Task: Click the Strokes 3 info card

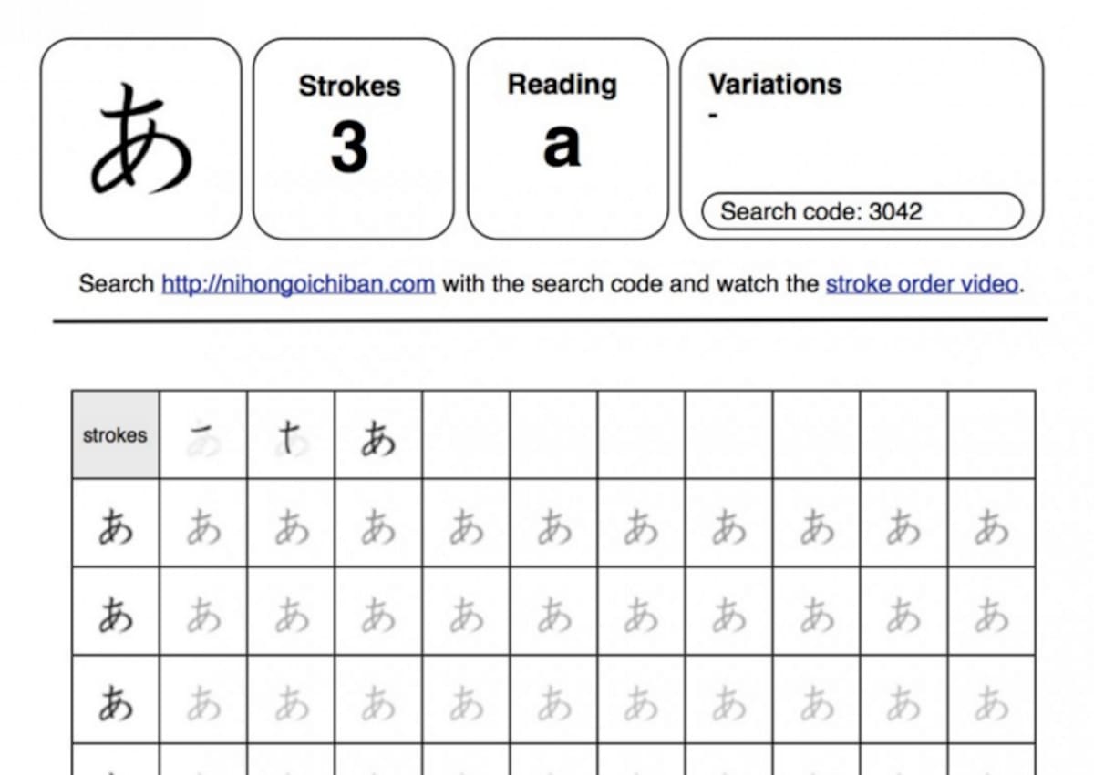Action: (x=353, y=138)
